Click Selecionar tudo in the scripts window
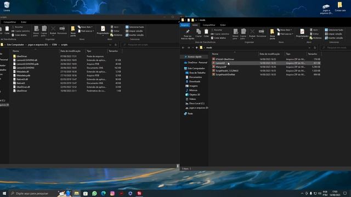This screenshot has width=351, height=197. pyautogui.click(x=134, y=27)
